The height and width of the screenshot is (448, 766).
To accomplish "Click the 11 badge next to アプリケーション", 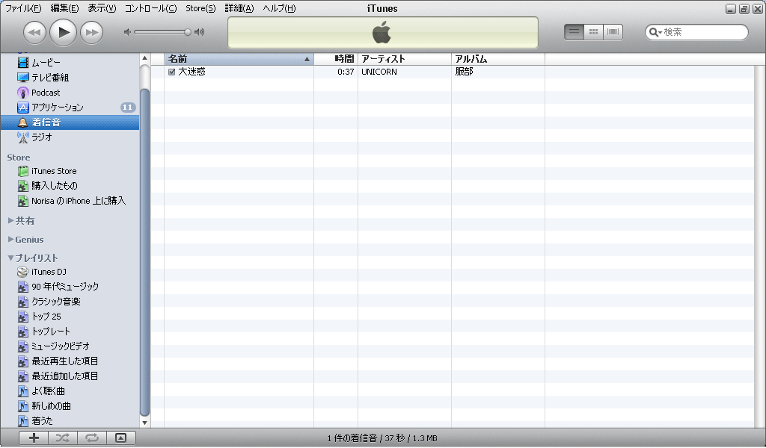I will [x=128, y=108].
